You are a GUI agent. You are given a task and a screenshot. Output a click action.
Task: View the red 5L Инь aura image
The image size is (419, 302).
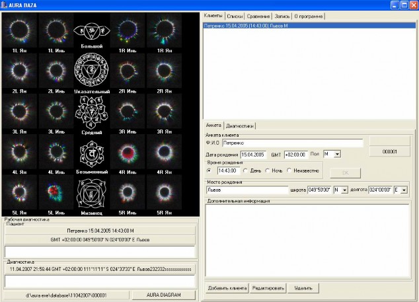(x=56, y=192)
